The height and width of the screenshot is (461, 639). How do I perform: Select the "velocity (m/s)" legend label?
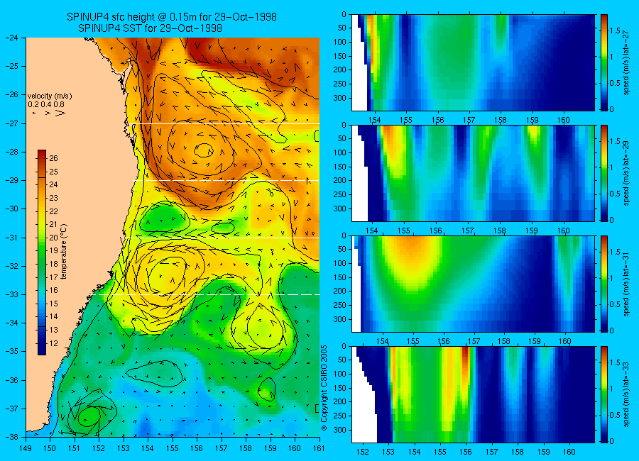(x=50, y=96)
